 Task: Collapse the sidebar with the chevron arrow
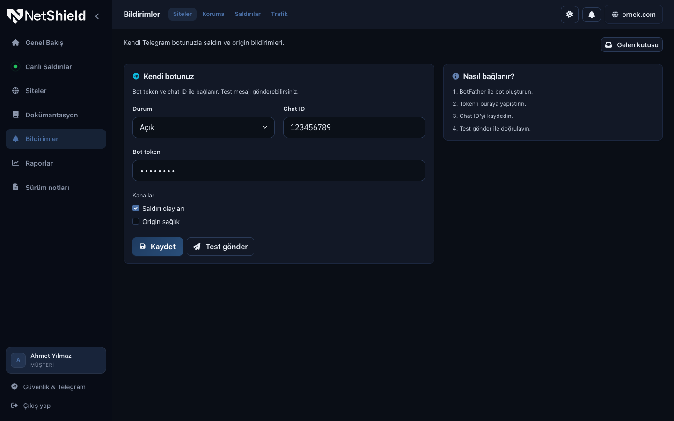click(x=97, y=16)
